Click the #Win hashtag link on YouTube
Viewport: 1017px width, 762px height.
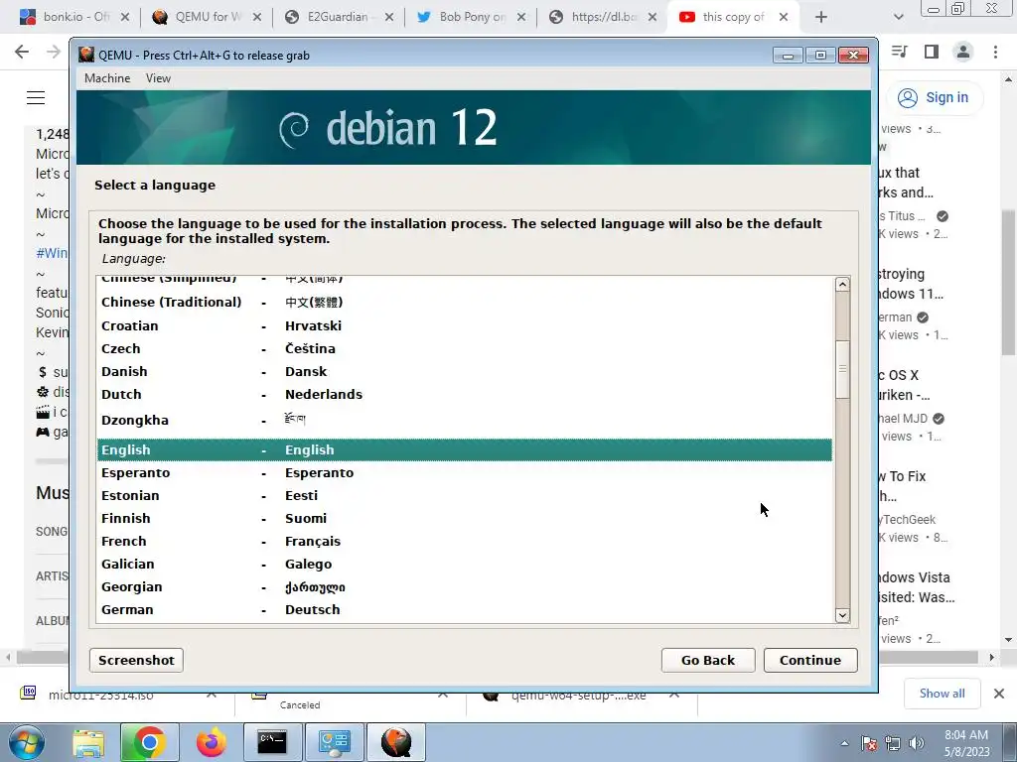52,253
